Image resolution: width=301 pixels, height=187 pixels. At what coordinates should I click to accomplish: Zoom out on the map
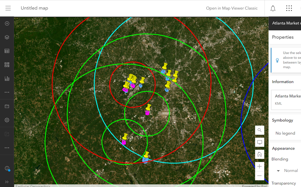(x=259, y=176)
